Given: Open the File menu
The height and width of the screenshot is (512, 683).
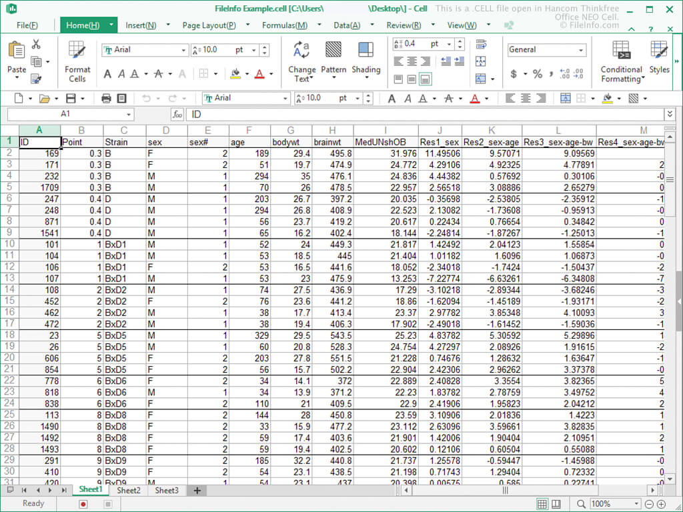Looking at the screenshot, I should click(27, 25).
